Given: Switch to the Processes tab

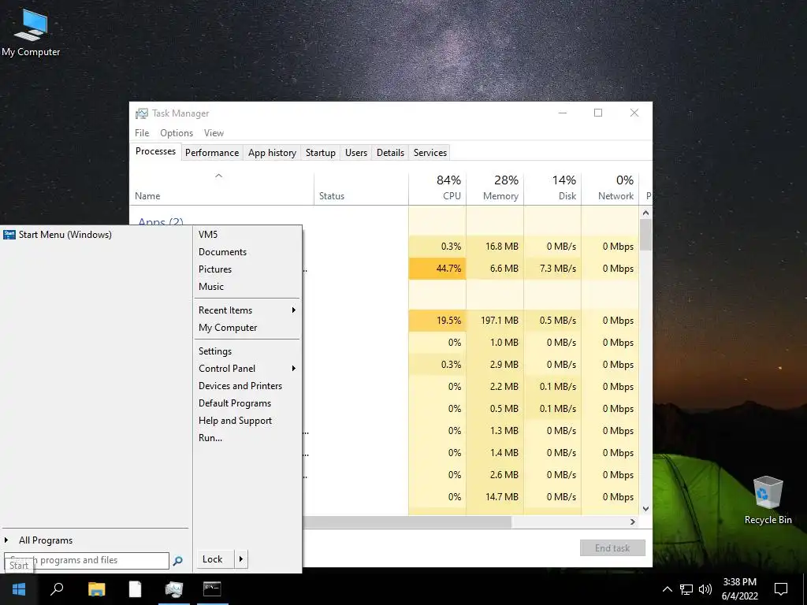Looking at the screenshot, I should pyautogui.click(x=155, y=151).
